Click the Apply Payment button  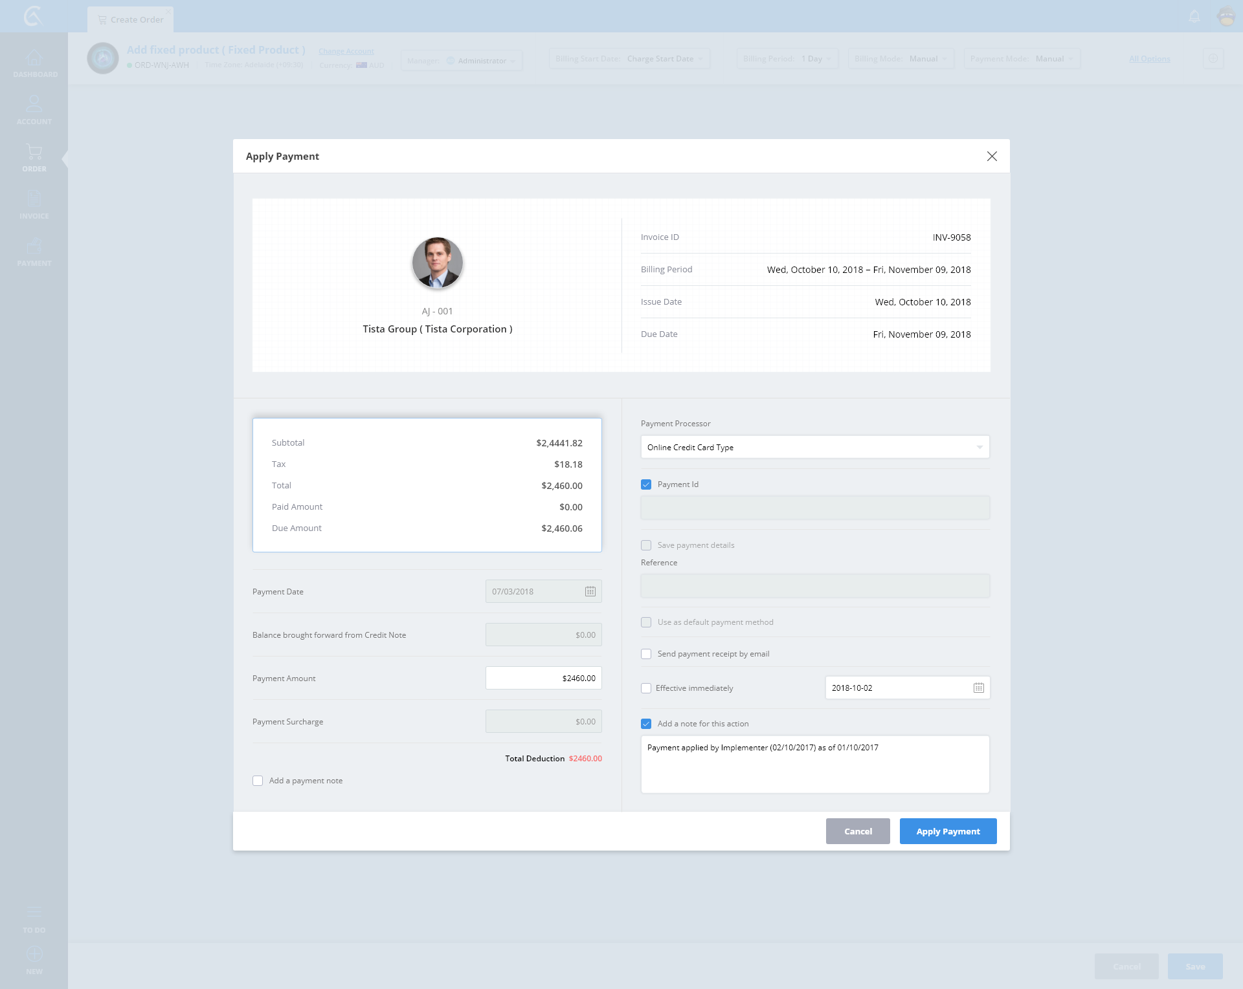947,831
